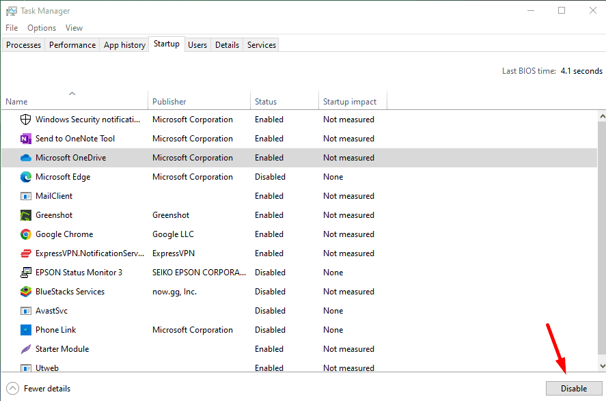
Task: Click the Google Chrome icon
Action: pyautogui.click(x=25, y=234)
